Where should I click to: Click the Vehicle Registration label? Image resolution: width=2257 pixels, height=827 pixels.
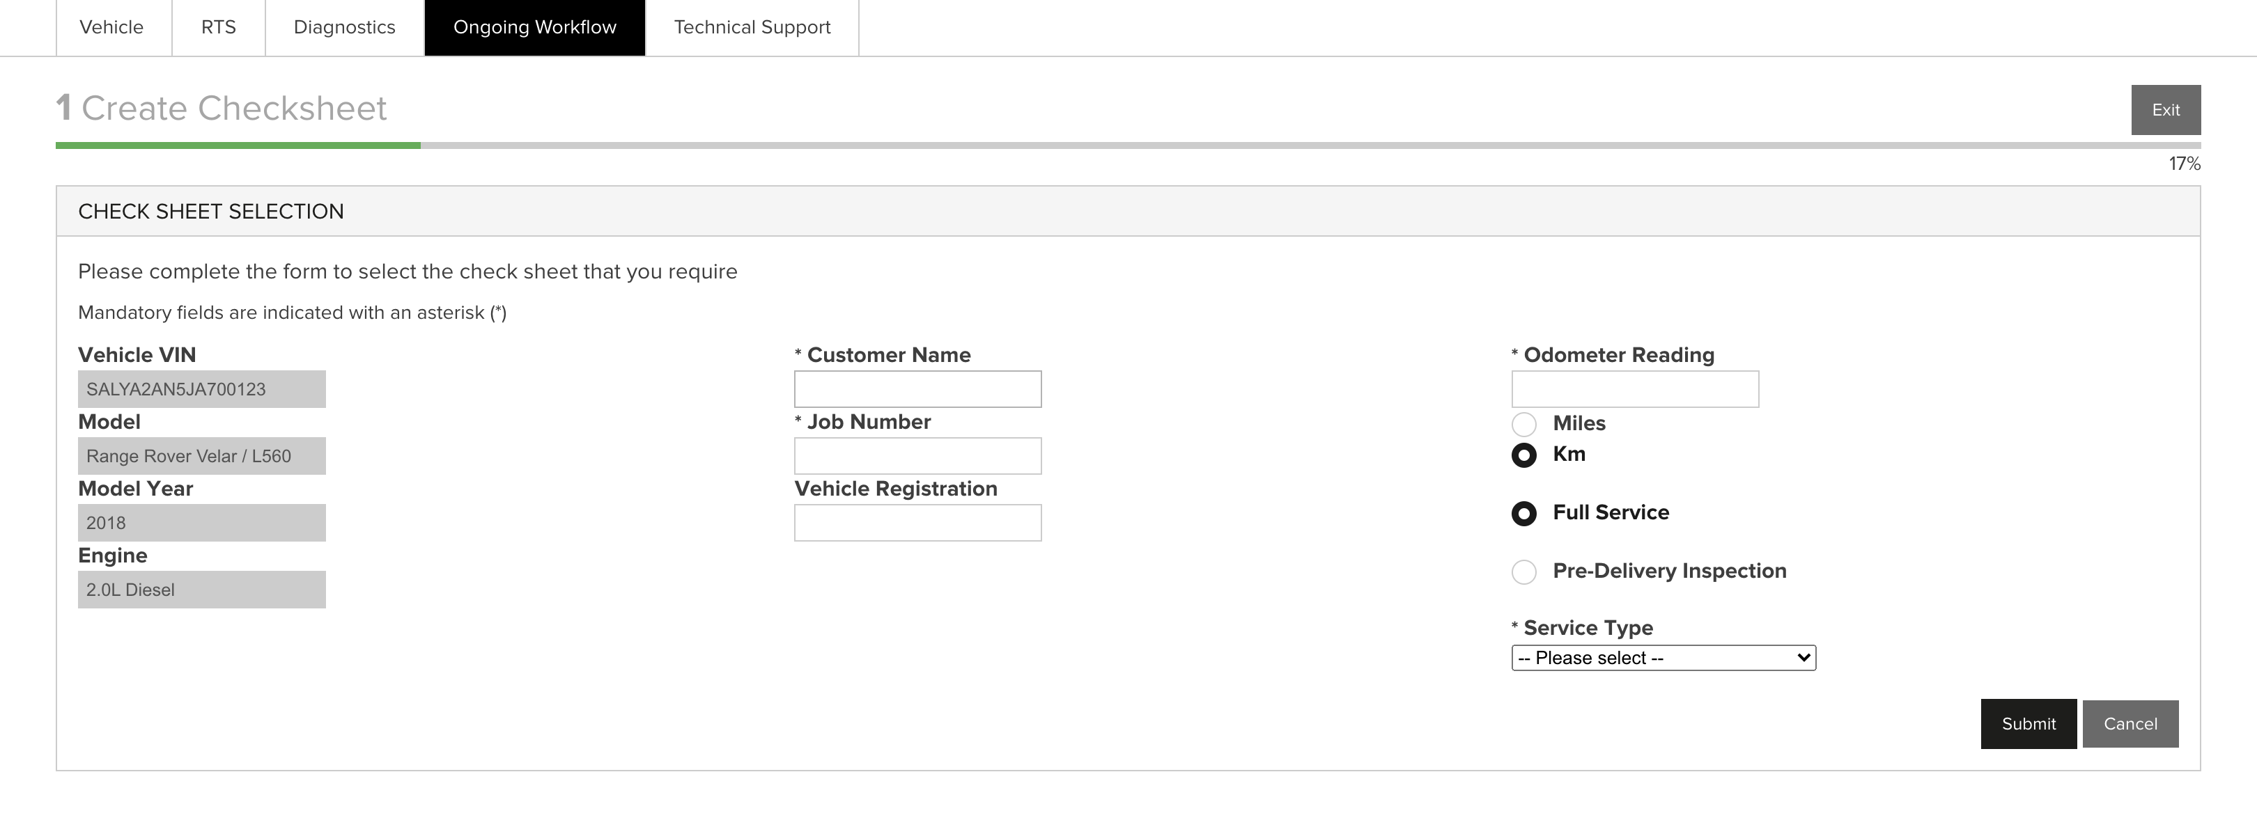(x=895, y=488)
